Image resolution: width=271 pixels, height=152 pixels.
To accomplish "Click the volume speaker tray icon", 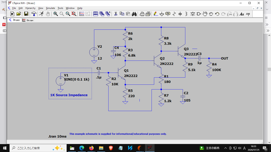I will (x=239, y=148).
